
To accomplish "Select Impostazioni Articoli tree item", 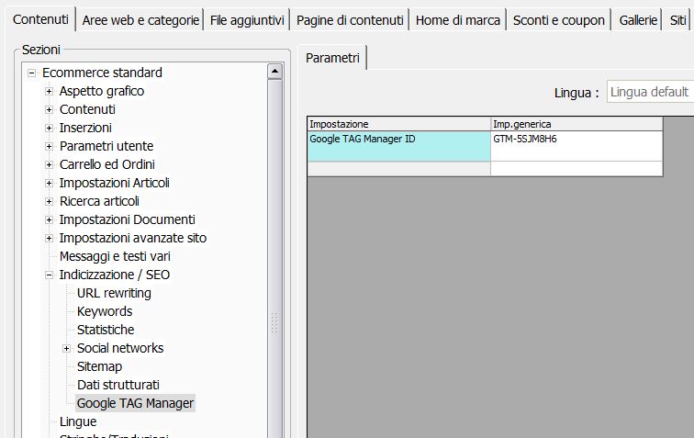I will (x=114, y=183).
